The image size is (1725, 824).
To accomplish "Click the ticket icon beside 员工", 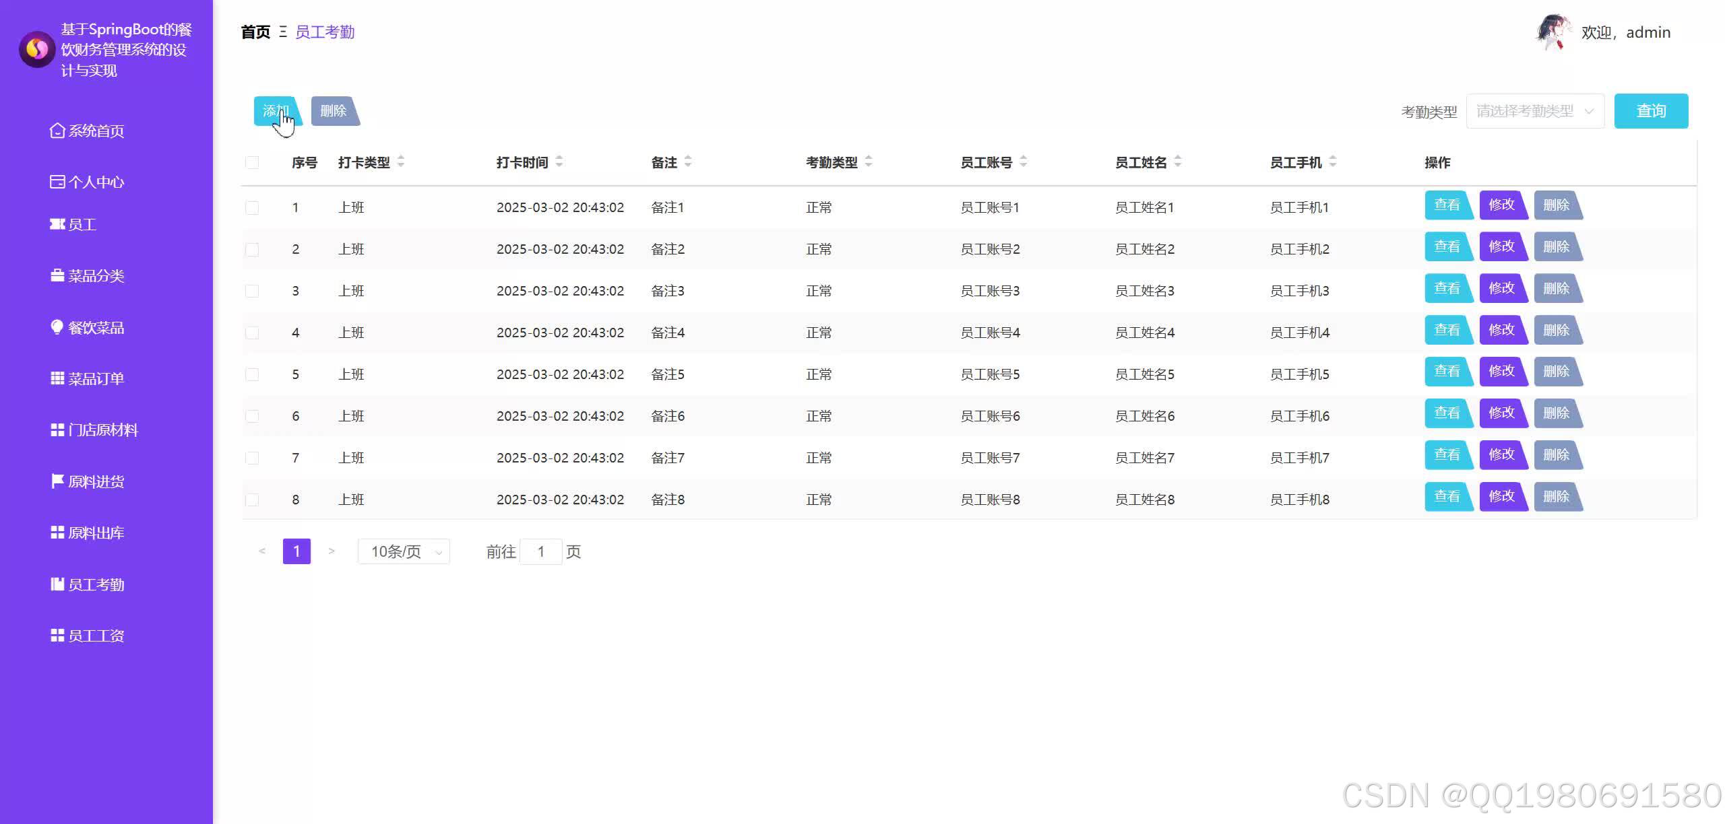I will [57, 224].
